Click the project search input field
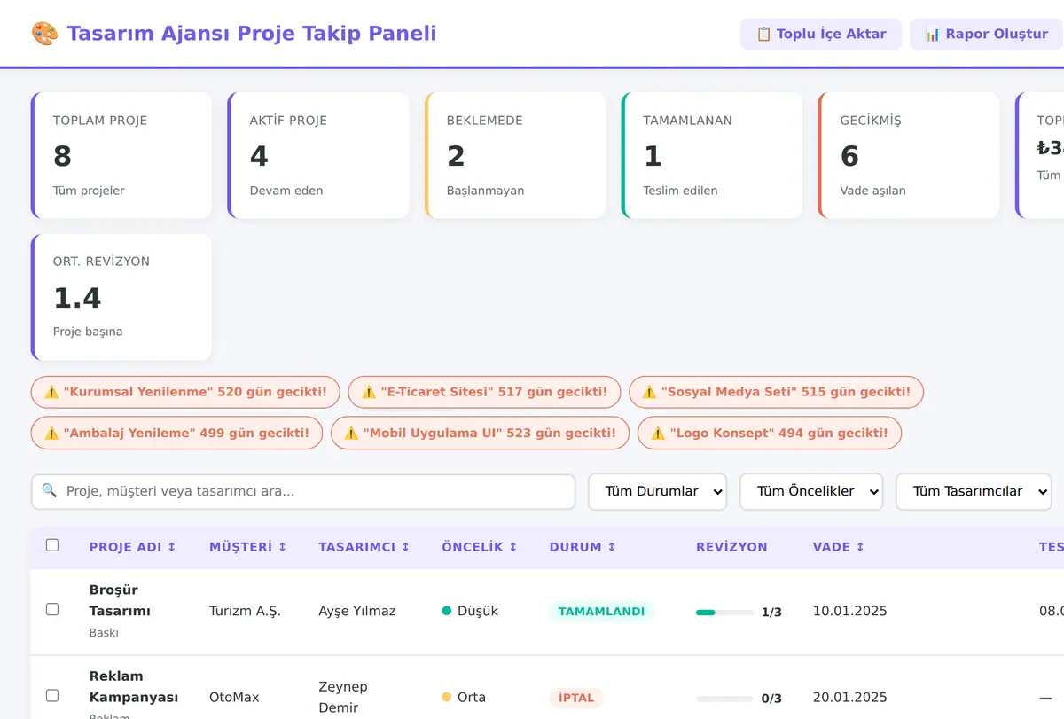This screenshot has height=719, width=1064. pyautogui.click(x=303, y=491)
